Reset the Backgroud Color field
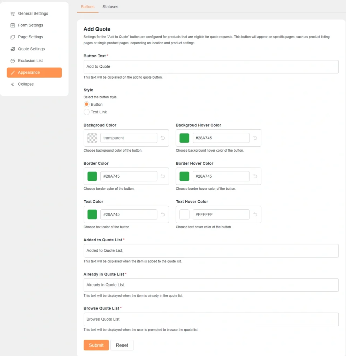Image resolution: width=346 pixels, height=356 pixels. (162, 138)
